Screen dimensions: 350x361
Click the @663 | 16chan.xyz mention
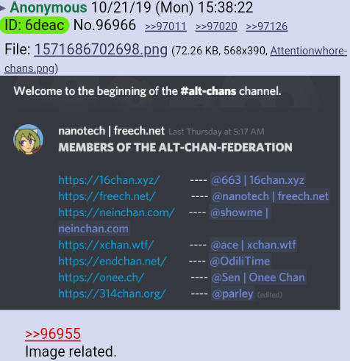(x=258, y=180)
